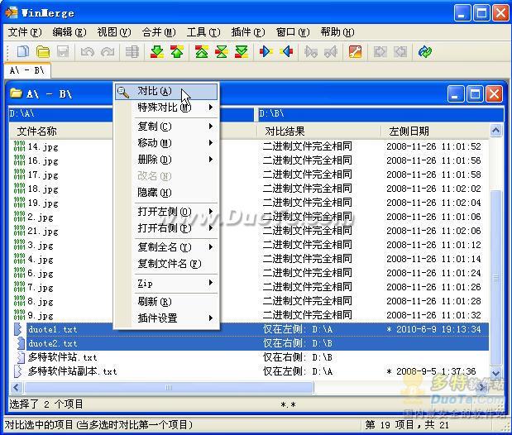Click the All left grayed toolbar icon
The image size is (512, 435).
pyautogui.click(x=400, y=51)
